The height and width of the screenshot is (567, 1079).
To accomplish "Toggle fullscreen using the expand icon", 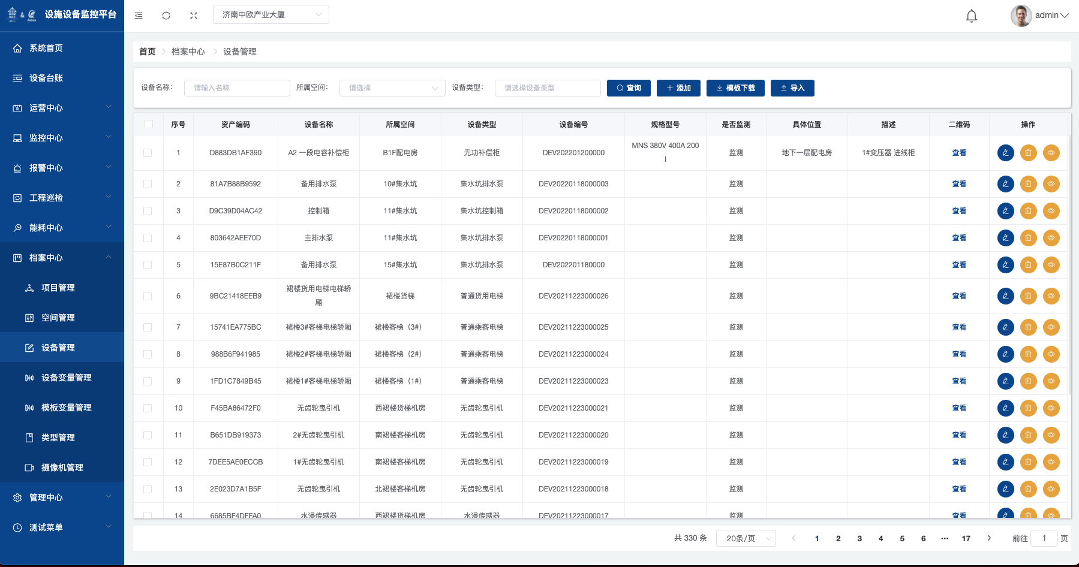I will (x=194, y=16).
